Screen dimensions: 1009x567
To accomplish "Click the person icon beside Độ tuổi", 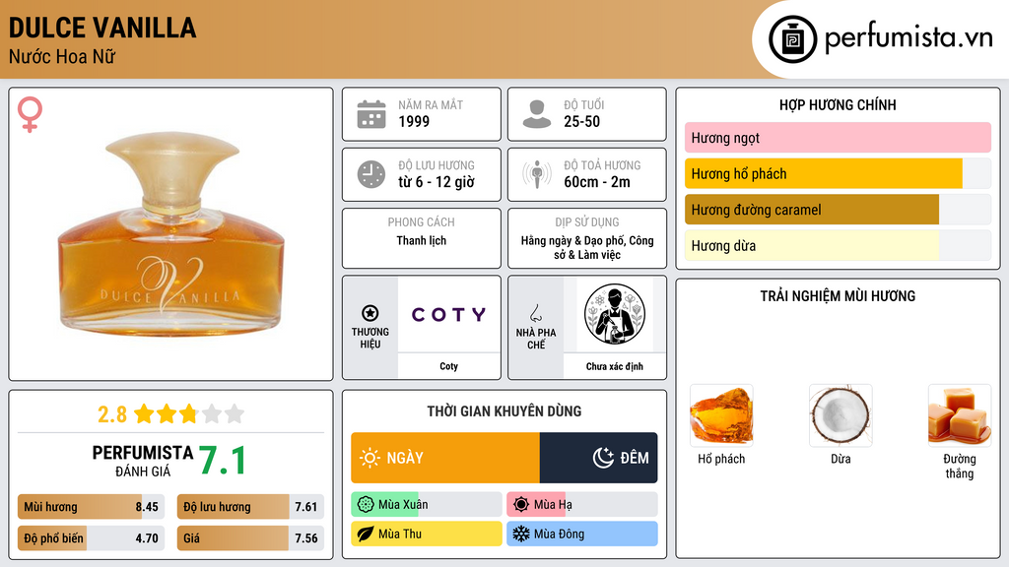I will 537,114.
